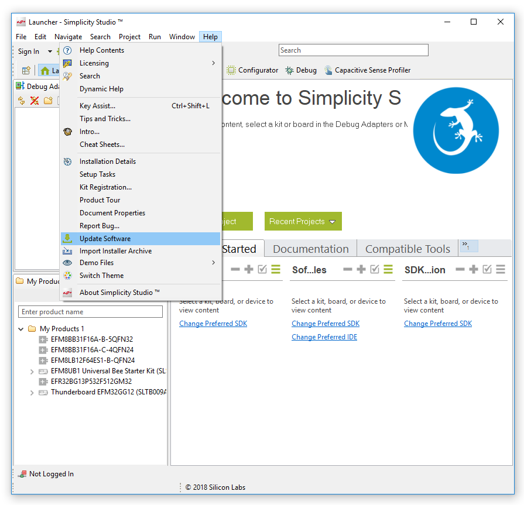This screenshot has height=505, width=524.
Task: Click Change Preferred IDE link
Action: click(324, 336)
